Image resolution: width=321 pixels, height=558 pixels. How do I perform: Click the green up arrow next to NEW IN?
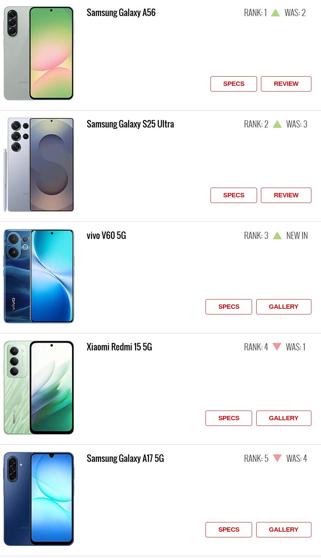coord(277,236)
